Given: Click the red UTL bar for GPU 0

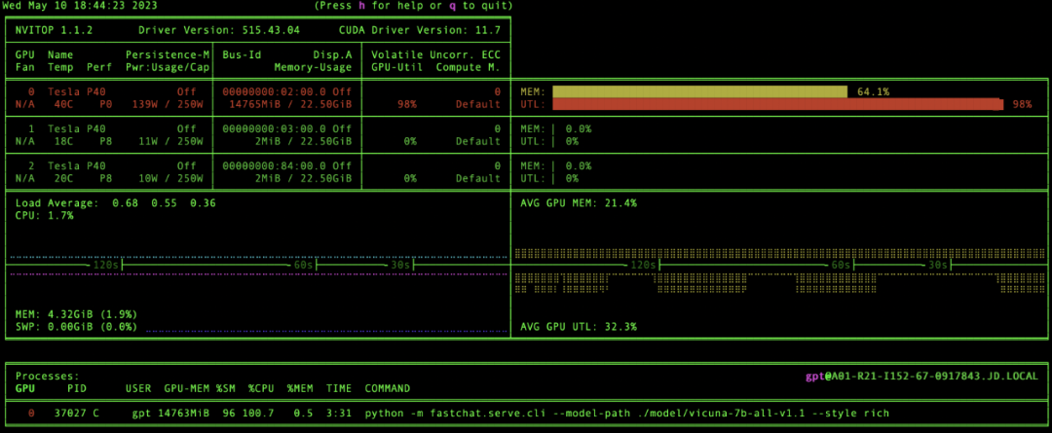Looking at the screenshot, I should click(778, 104).
